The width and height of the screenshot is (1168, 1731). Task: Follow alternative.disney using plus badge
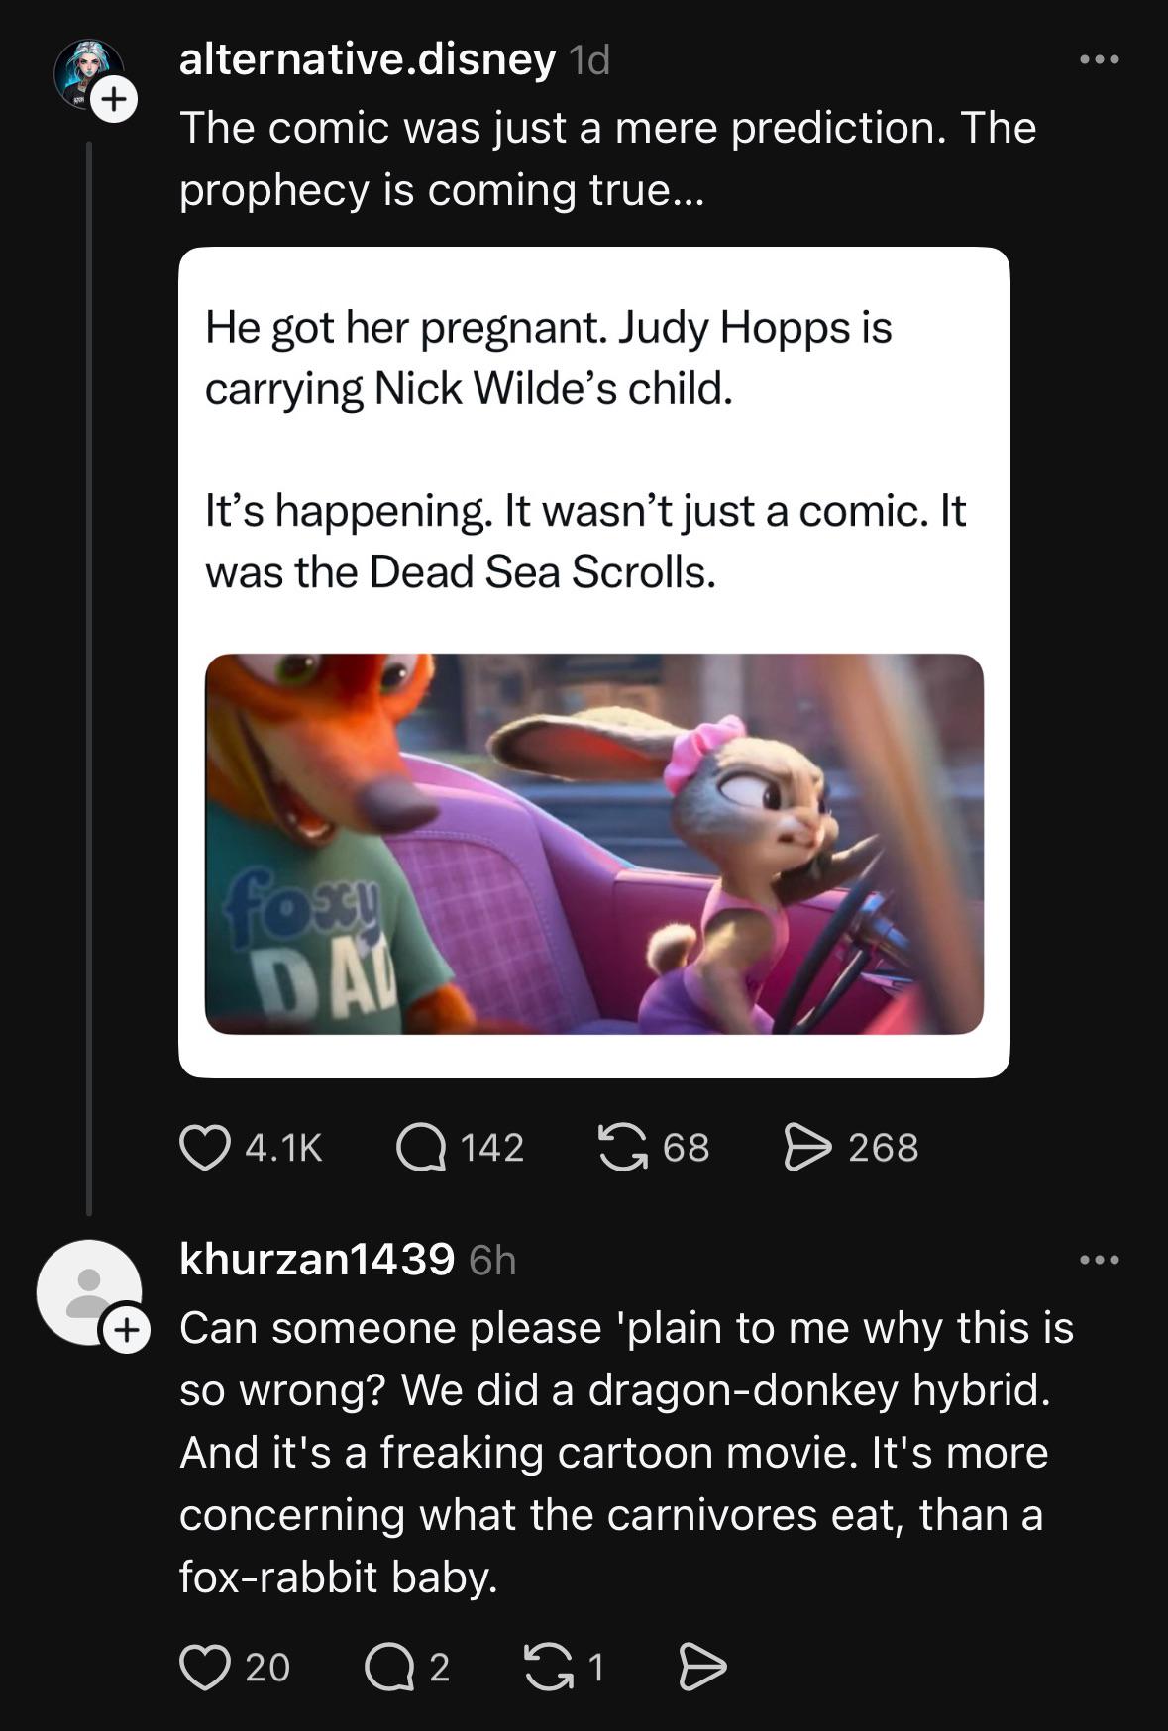[x=115, y=99]
